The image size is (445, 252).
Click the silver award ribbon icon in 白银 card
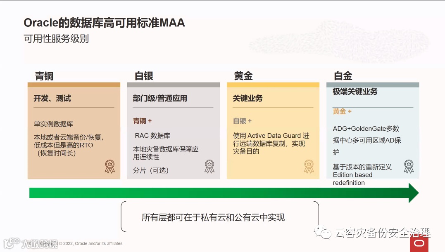[x=209, y=167]
